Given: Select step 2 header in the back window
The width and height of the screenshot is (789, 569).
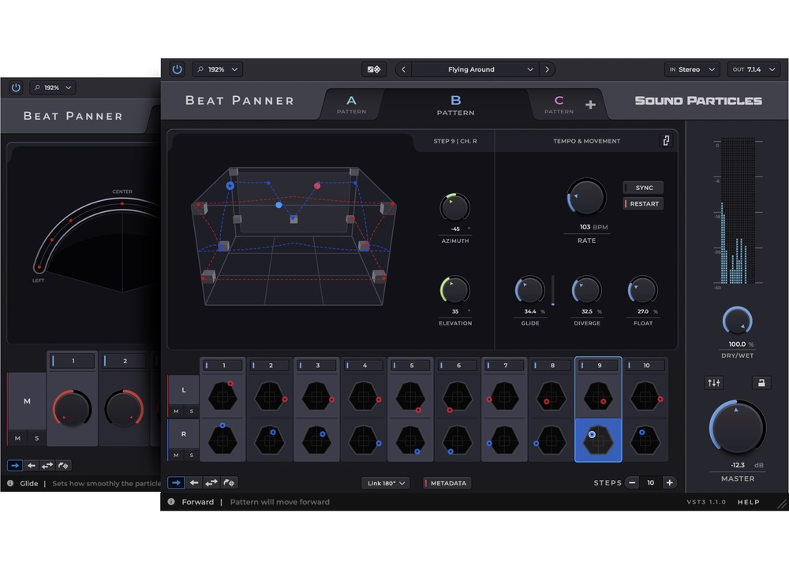Looking at the screenshot, I should click(125, 360).
